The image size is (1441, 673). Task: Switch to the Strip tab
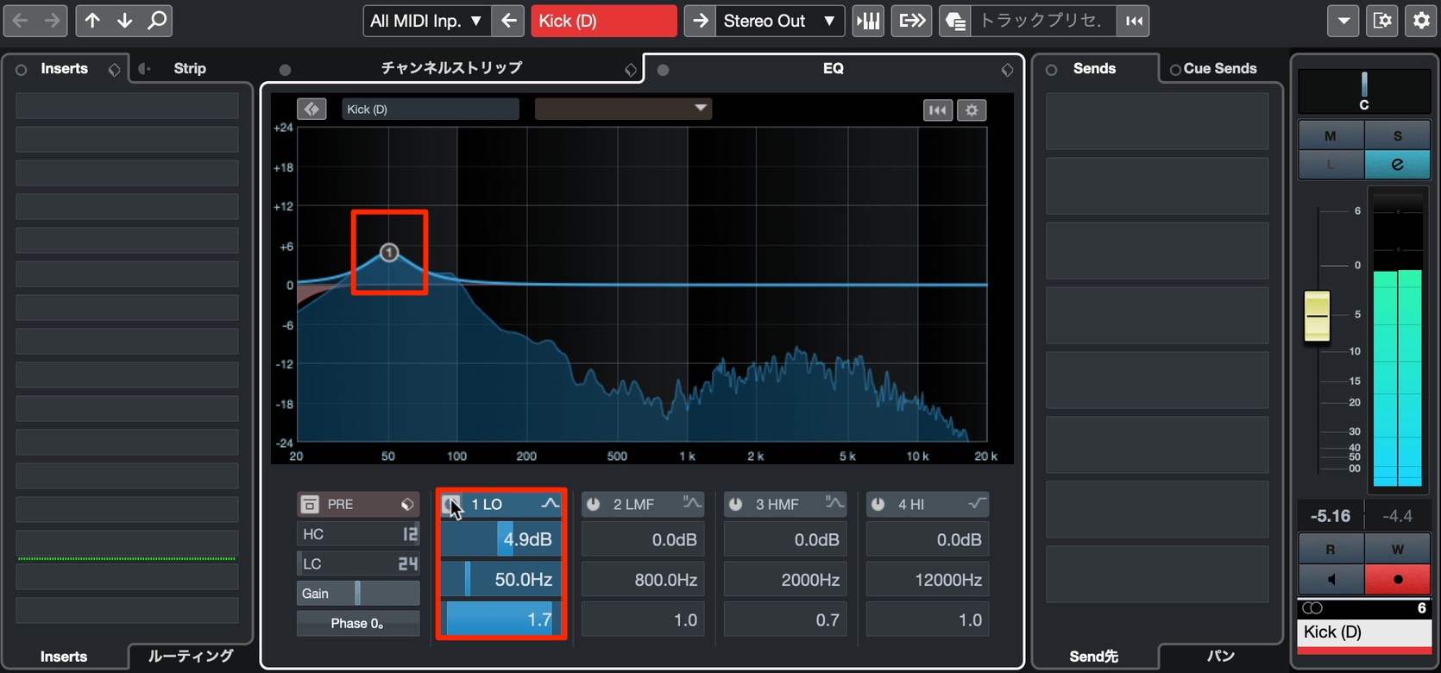pyautogui.click(x=190, y=68)
